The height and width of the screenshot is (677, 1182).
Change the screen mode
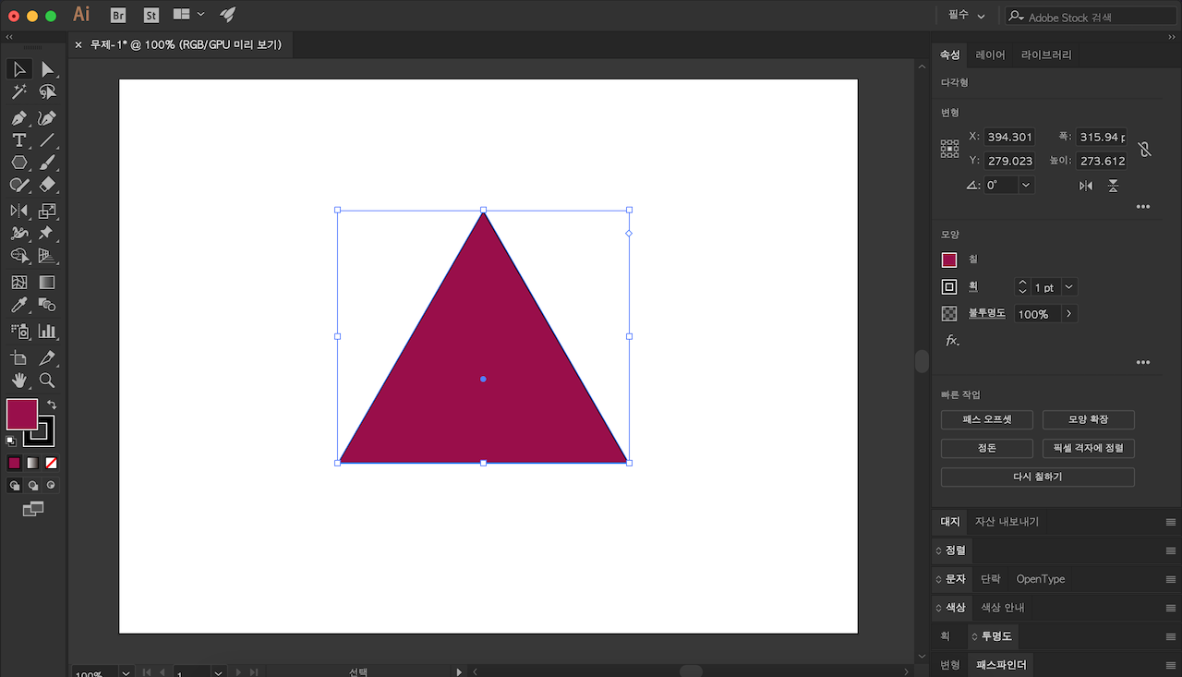[33, 509]
